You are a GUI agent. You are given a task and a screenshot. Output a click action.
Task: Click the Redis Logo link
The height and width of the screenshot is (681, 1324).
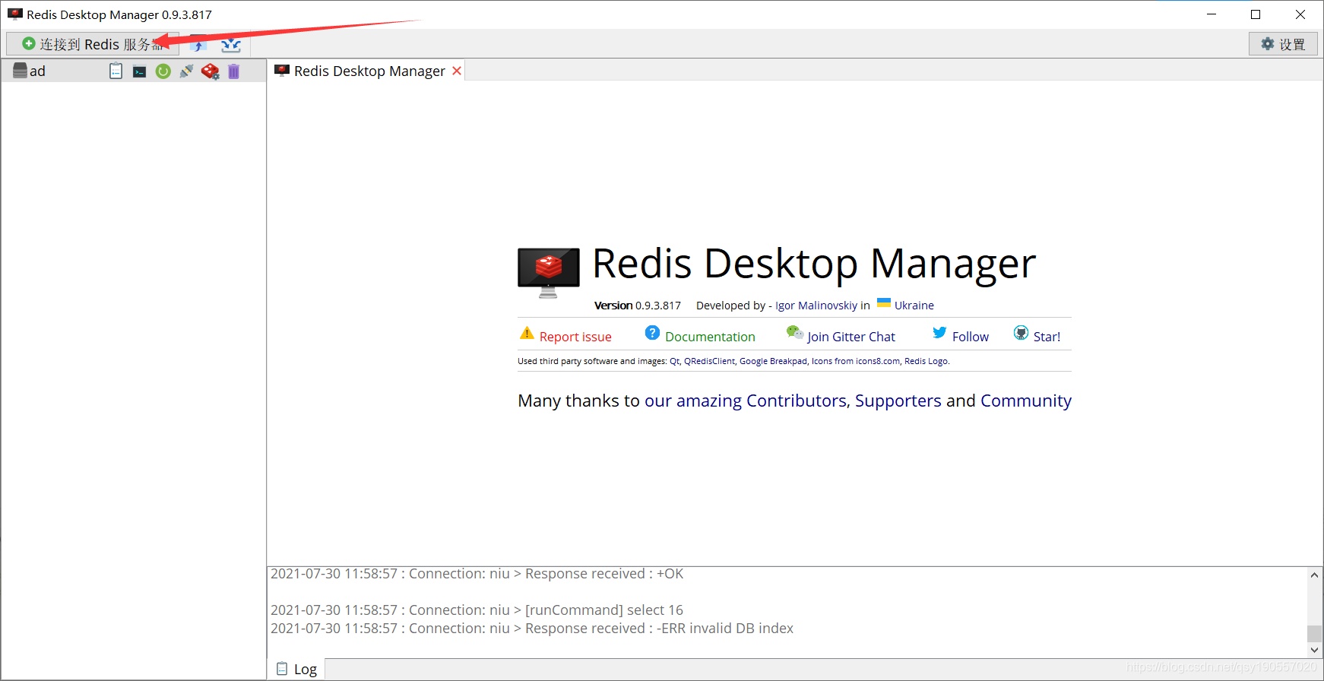926,361
